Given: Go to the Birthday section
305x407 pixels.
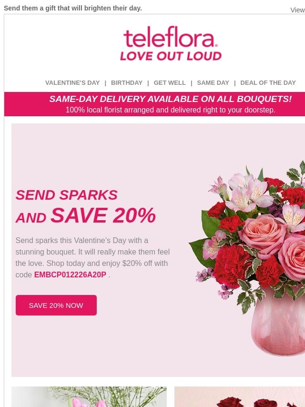Looking at the screenshot, I should 126,82.
